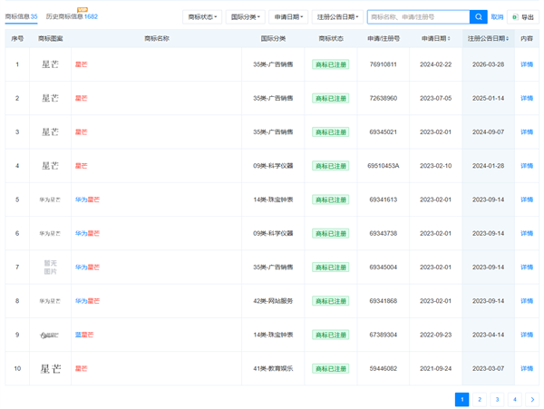
Task: Click the 星芒 logo thumbnail in row 4
Action: pos(50,166)
